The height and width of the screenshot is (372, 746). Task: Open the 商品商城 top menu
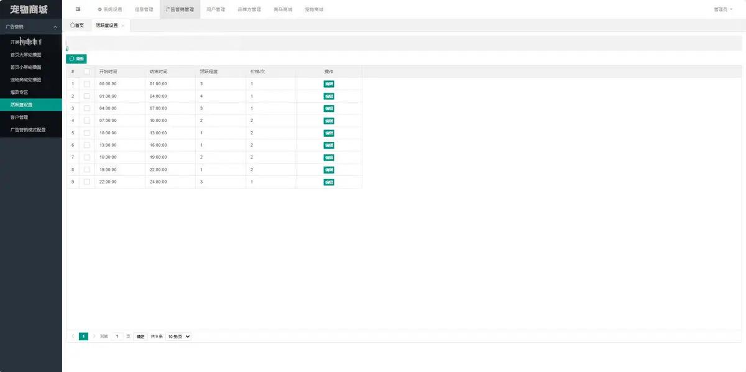(x=282, y=9)
